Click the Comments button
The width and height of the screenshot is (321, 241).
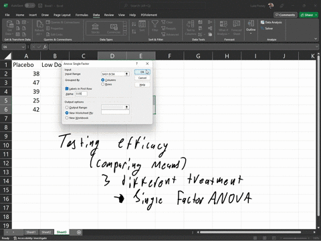286,15
